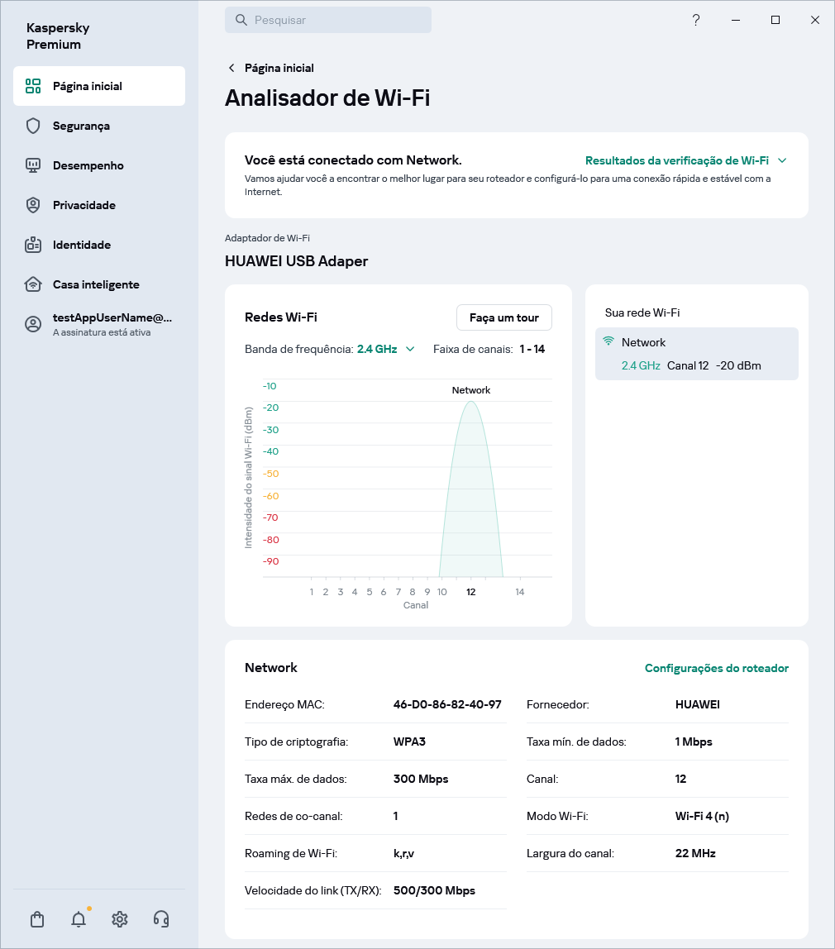
Task: Select the Desempenho monitor icon
Action: pos(33,165)
